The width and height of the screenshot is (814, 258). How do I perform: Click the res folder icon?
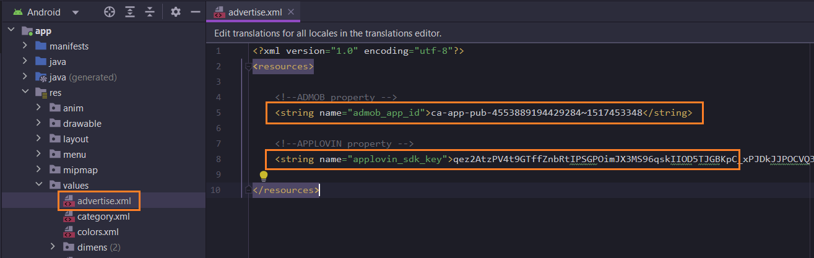pos(41,92)
